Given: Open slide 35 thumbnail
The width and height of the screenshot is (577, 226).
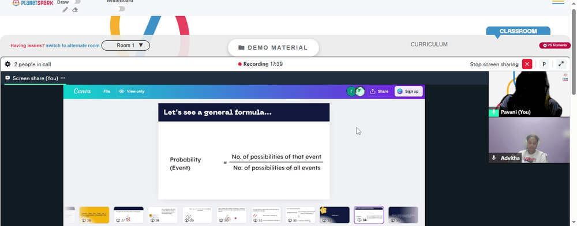Looking at the screenshot, I should tap(403, 215).
